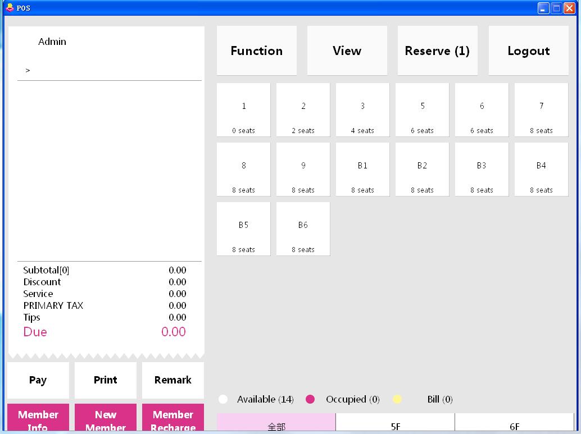Click the pink Occupied status dot
Viewport: 581px width, 434px height.
[x=310, y=399]
